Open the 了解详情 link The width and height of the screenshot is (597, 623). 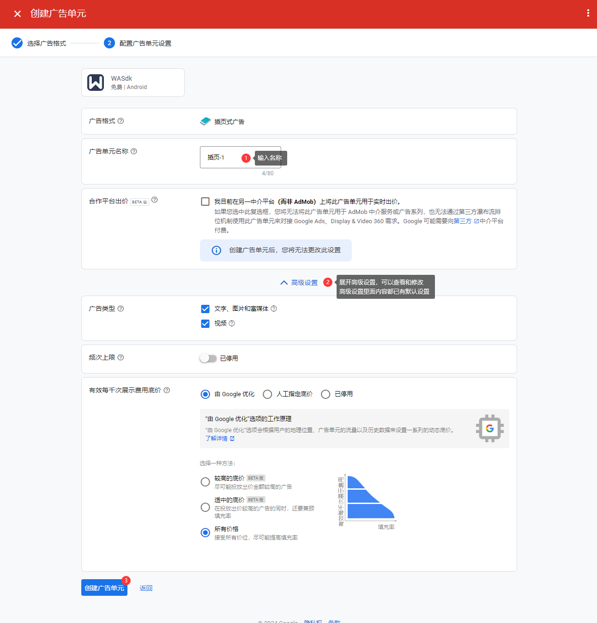click(217, 439)
